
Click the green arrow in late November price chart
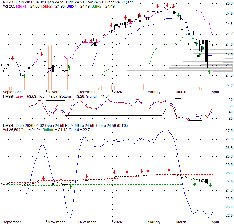tap(69, 67)
